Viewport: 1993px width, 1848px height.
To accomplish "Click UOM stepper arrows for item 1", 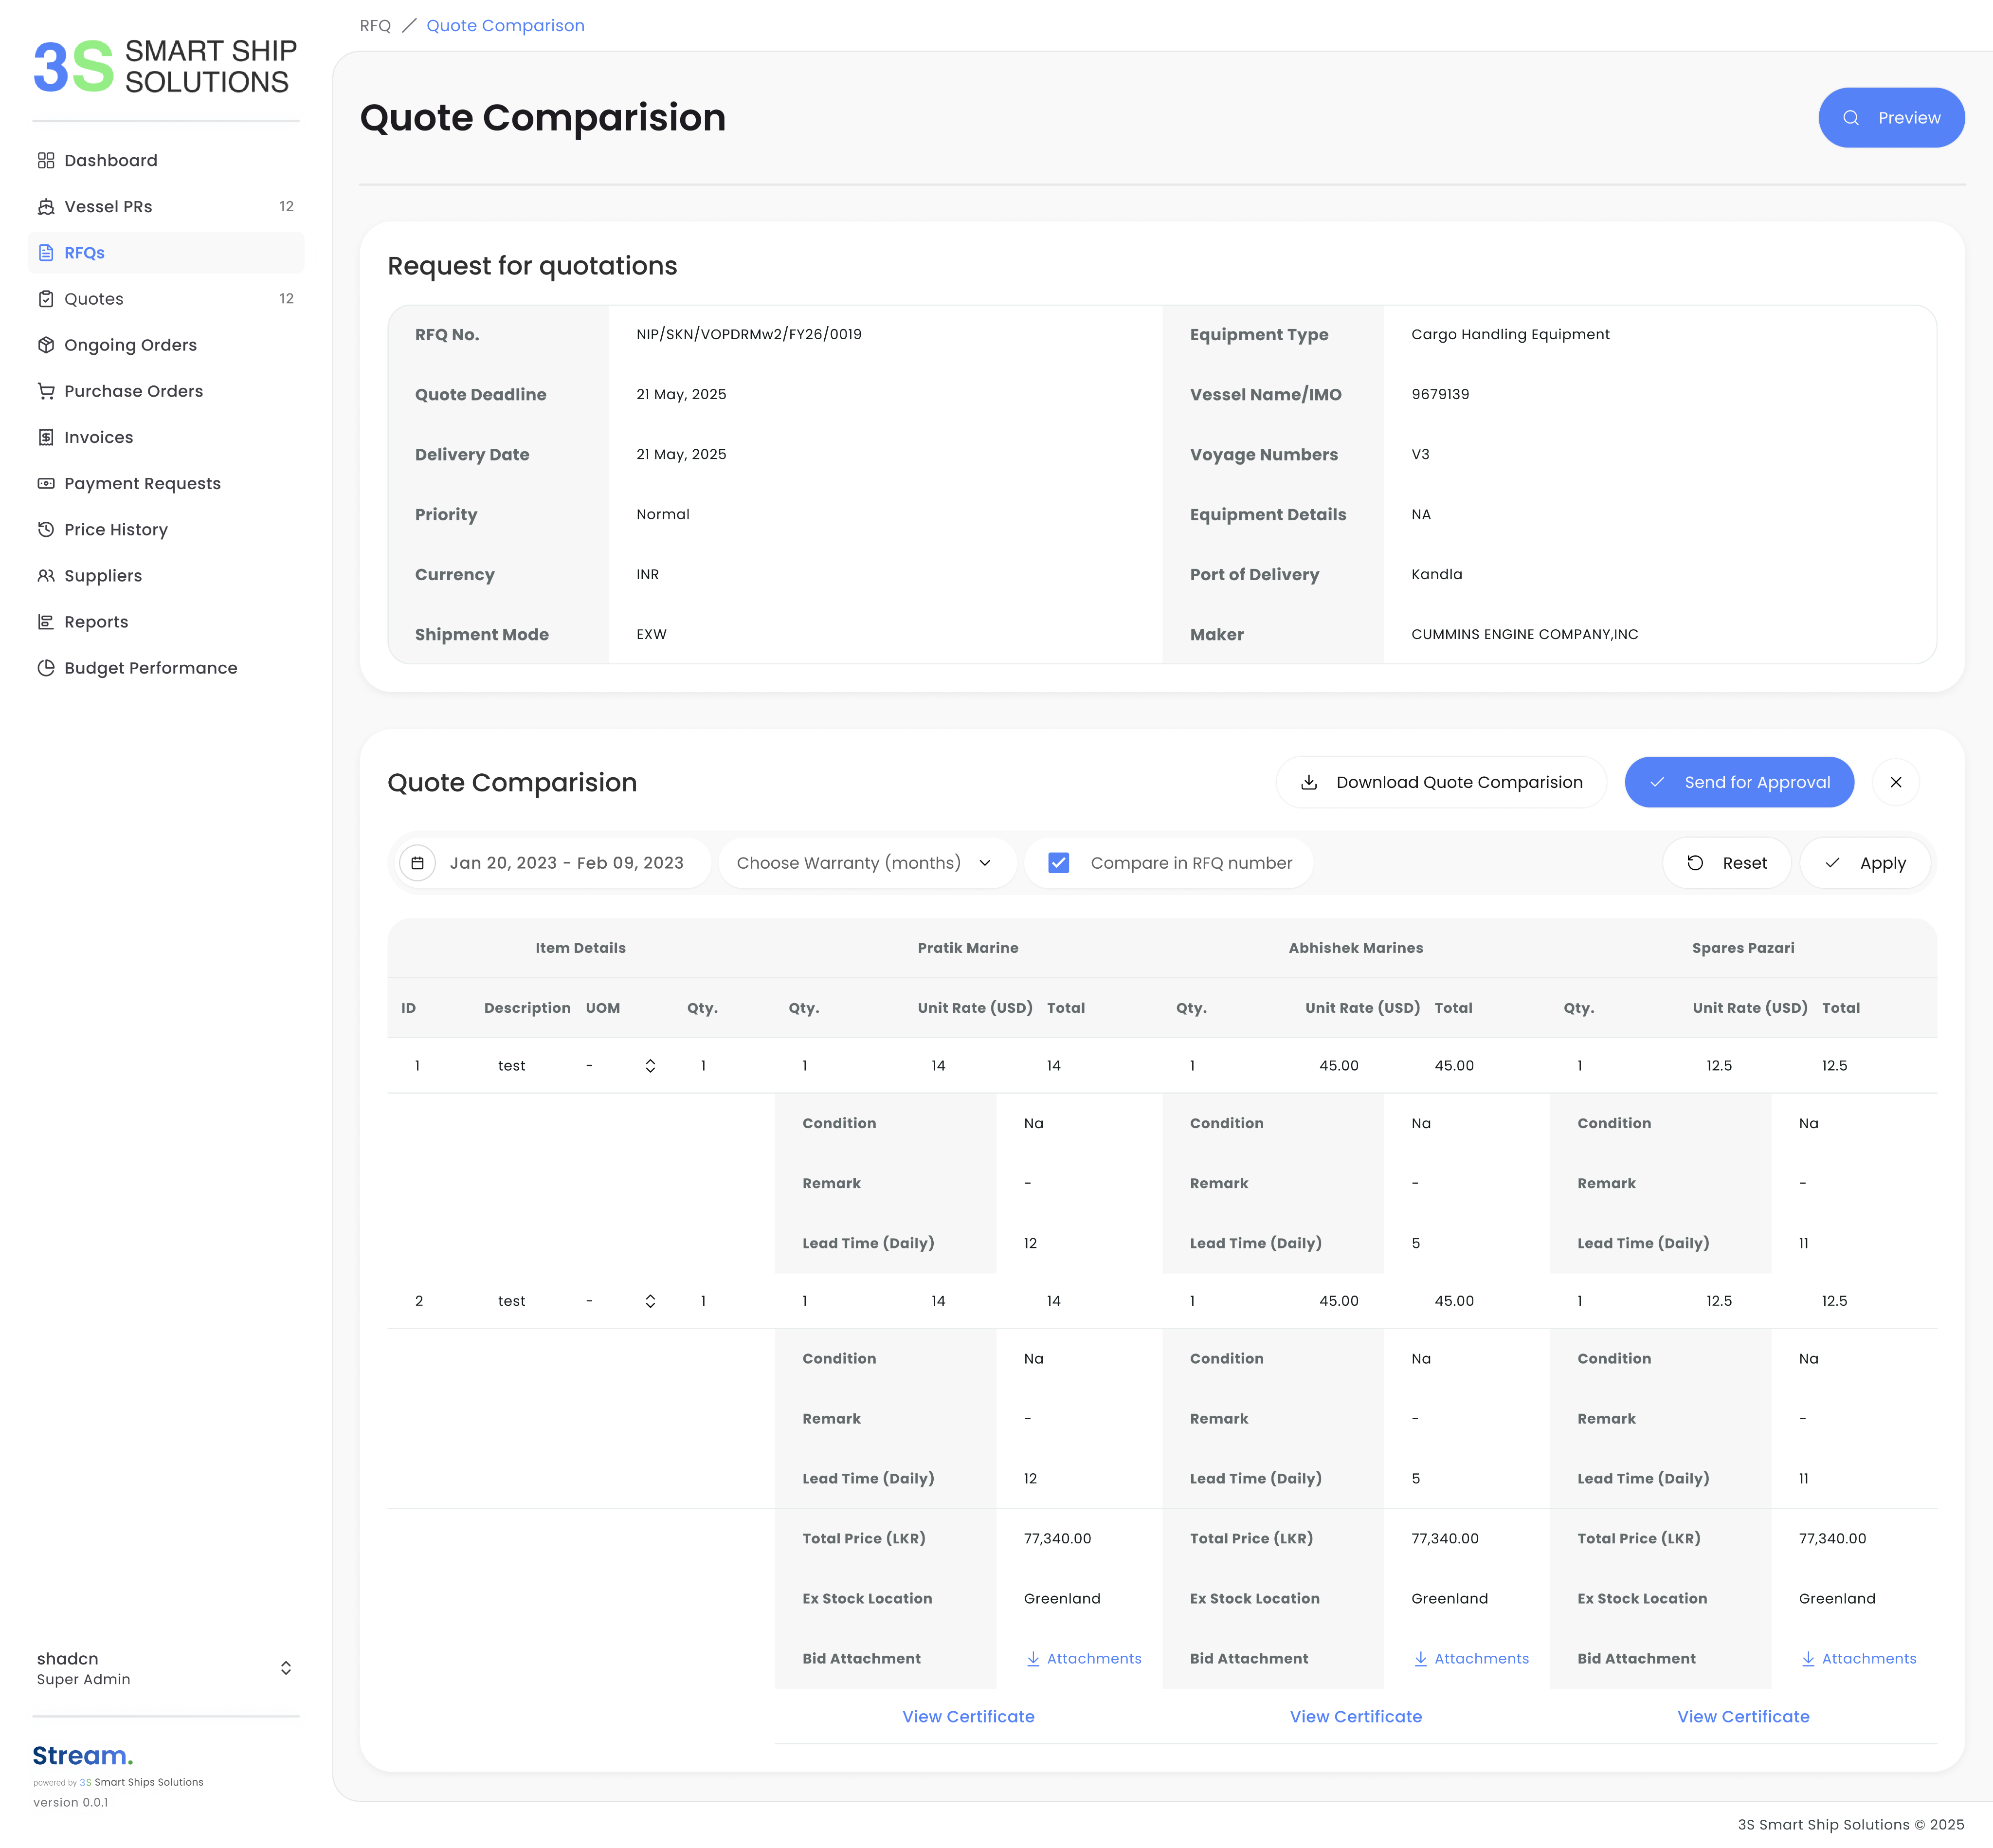I will point(650,1066).
